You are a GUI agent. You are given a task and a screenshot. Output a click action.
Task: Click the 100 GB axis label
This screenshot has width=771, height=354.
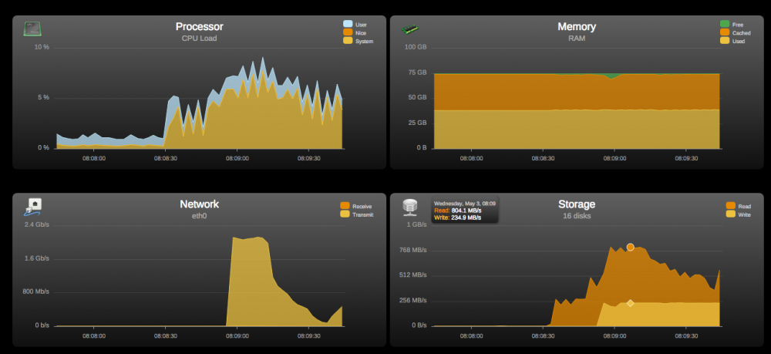[x=416, y=47]
